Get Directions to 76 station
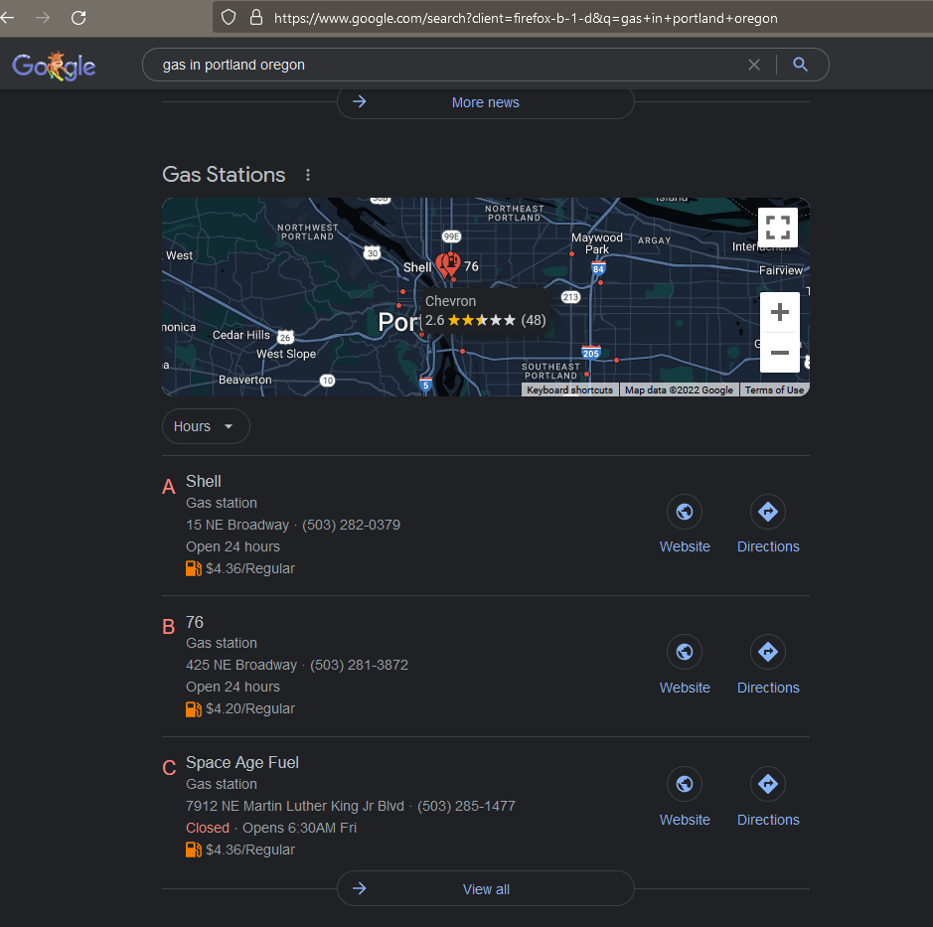933x927 pixels. pos(768,652)
